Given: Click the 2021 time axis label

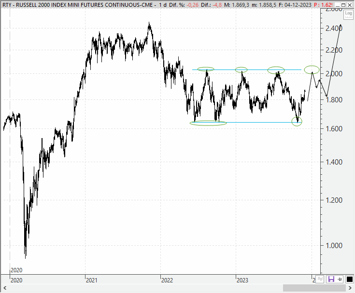Looking at the screenshot, I should pos(91,280).
